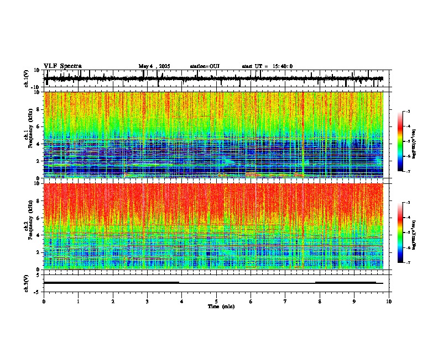Click the "2" tick on the time axis

(113, 302)
